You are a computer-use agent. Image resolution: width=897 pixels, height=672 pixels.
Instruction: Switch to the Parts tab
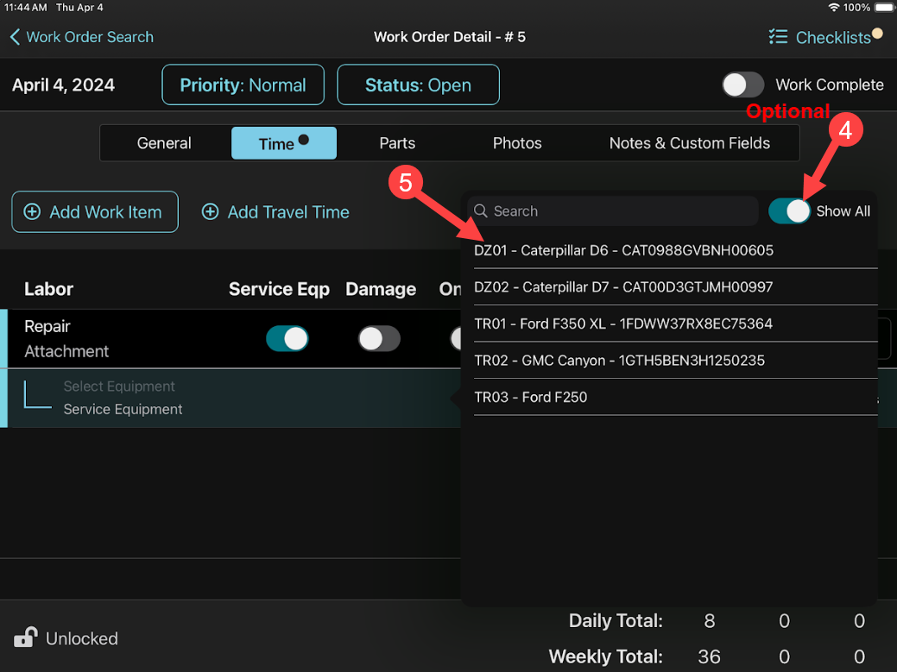tap(397, 143)
